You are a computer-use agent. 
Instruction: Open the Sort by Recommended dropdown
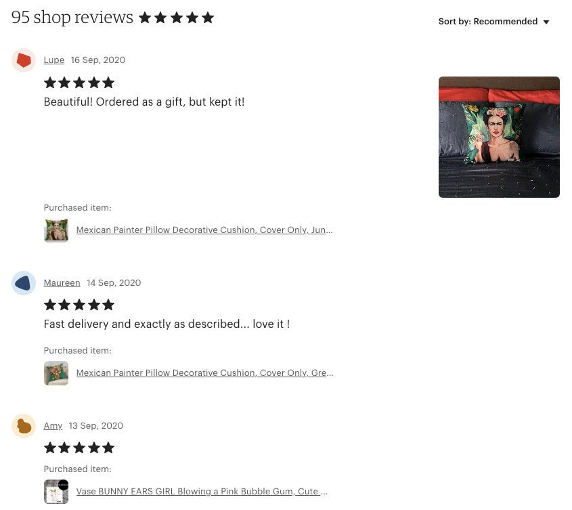tap(494, 22)
